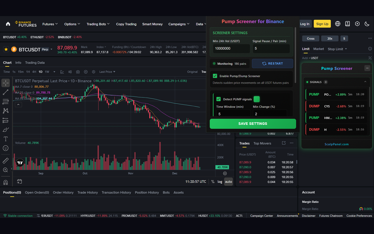Change the candlestick chart style icon
The height and width of the screenshot is (234, 374).
(70, 72)
